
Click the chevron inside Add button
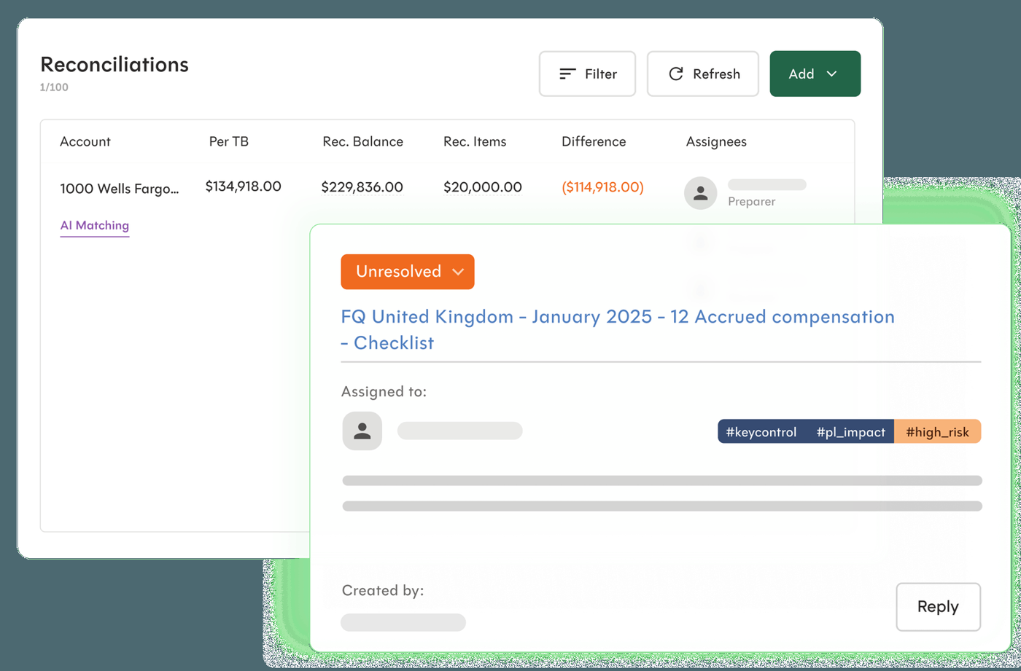point(831,74)
